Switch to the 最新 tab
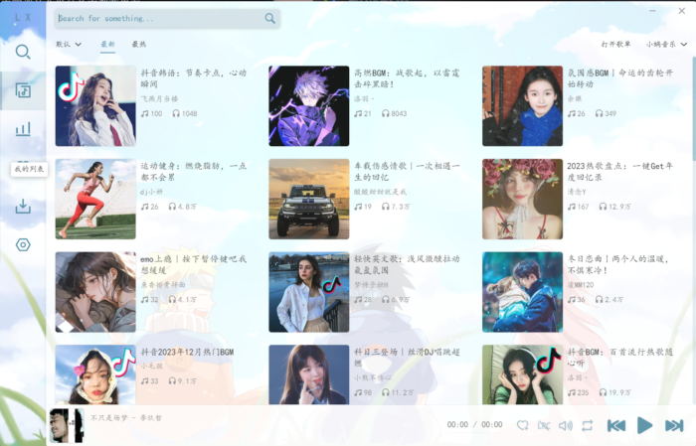This screenshot has height=446, width=696. click(x=107, y=45)
